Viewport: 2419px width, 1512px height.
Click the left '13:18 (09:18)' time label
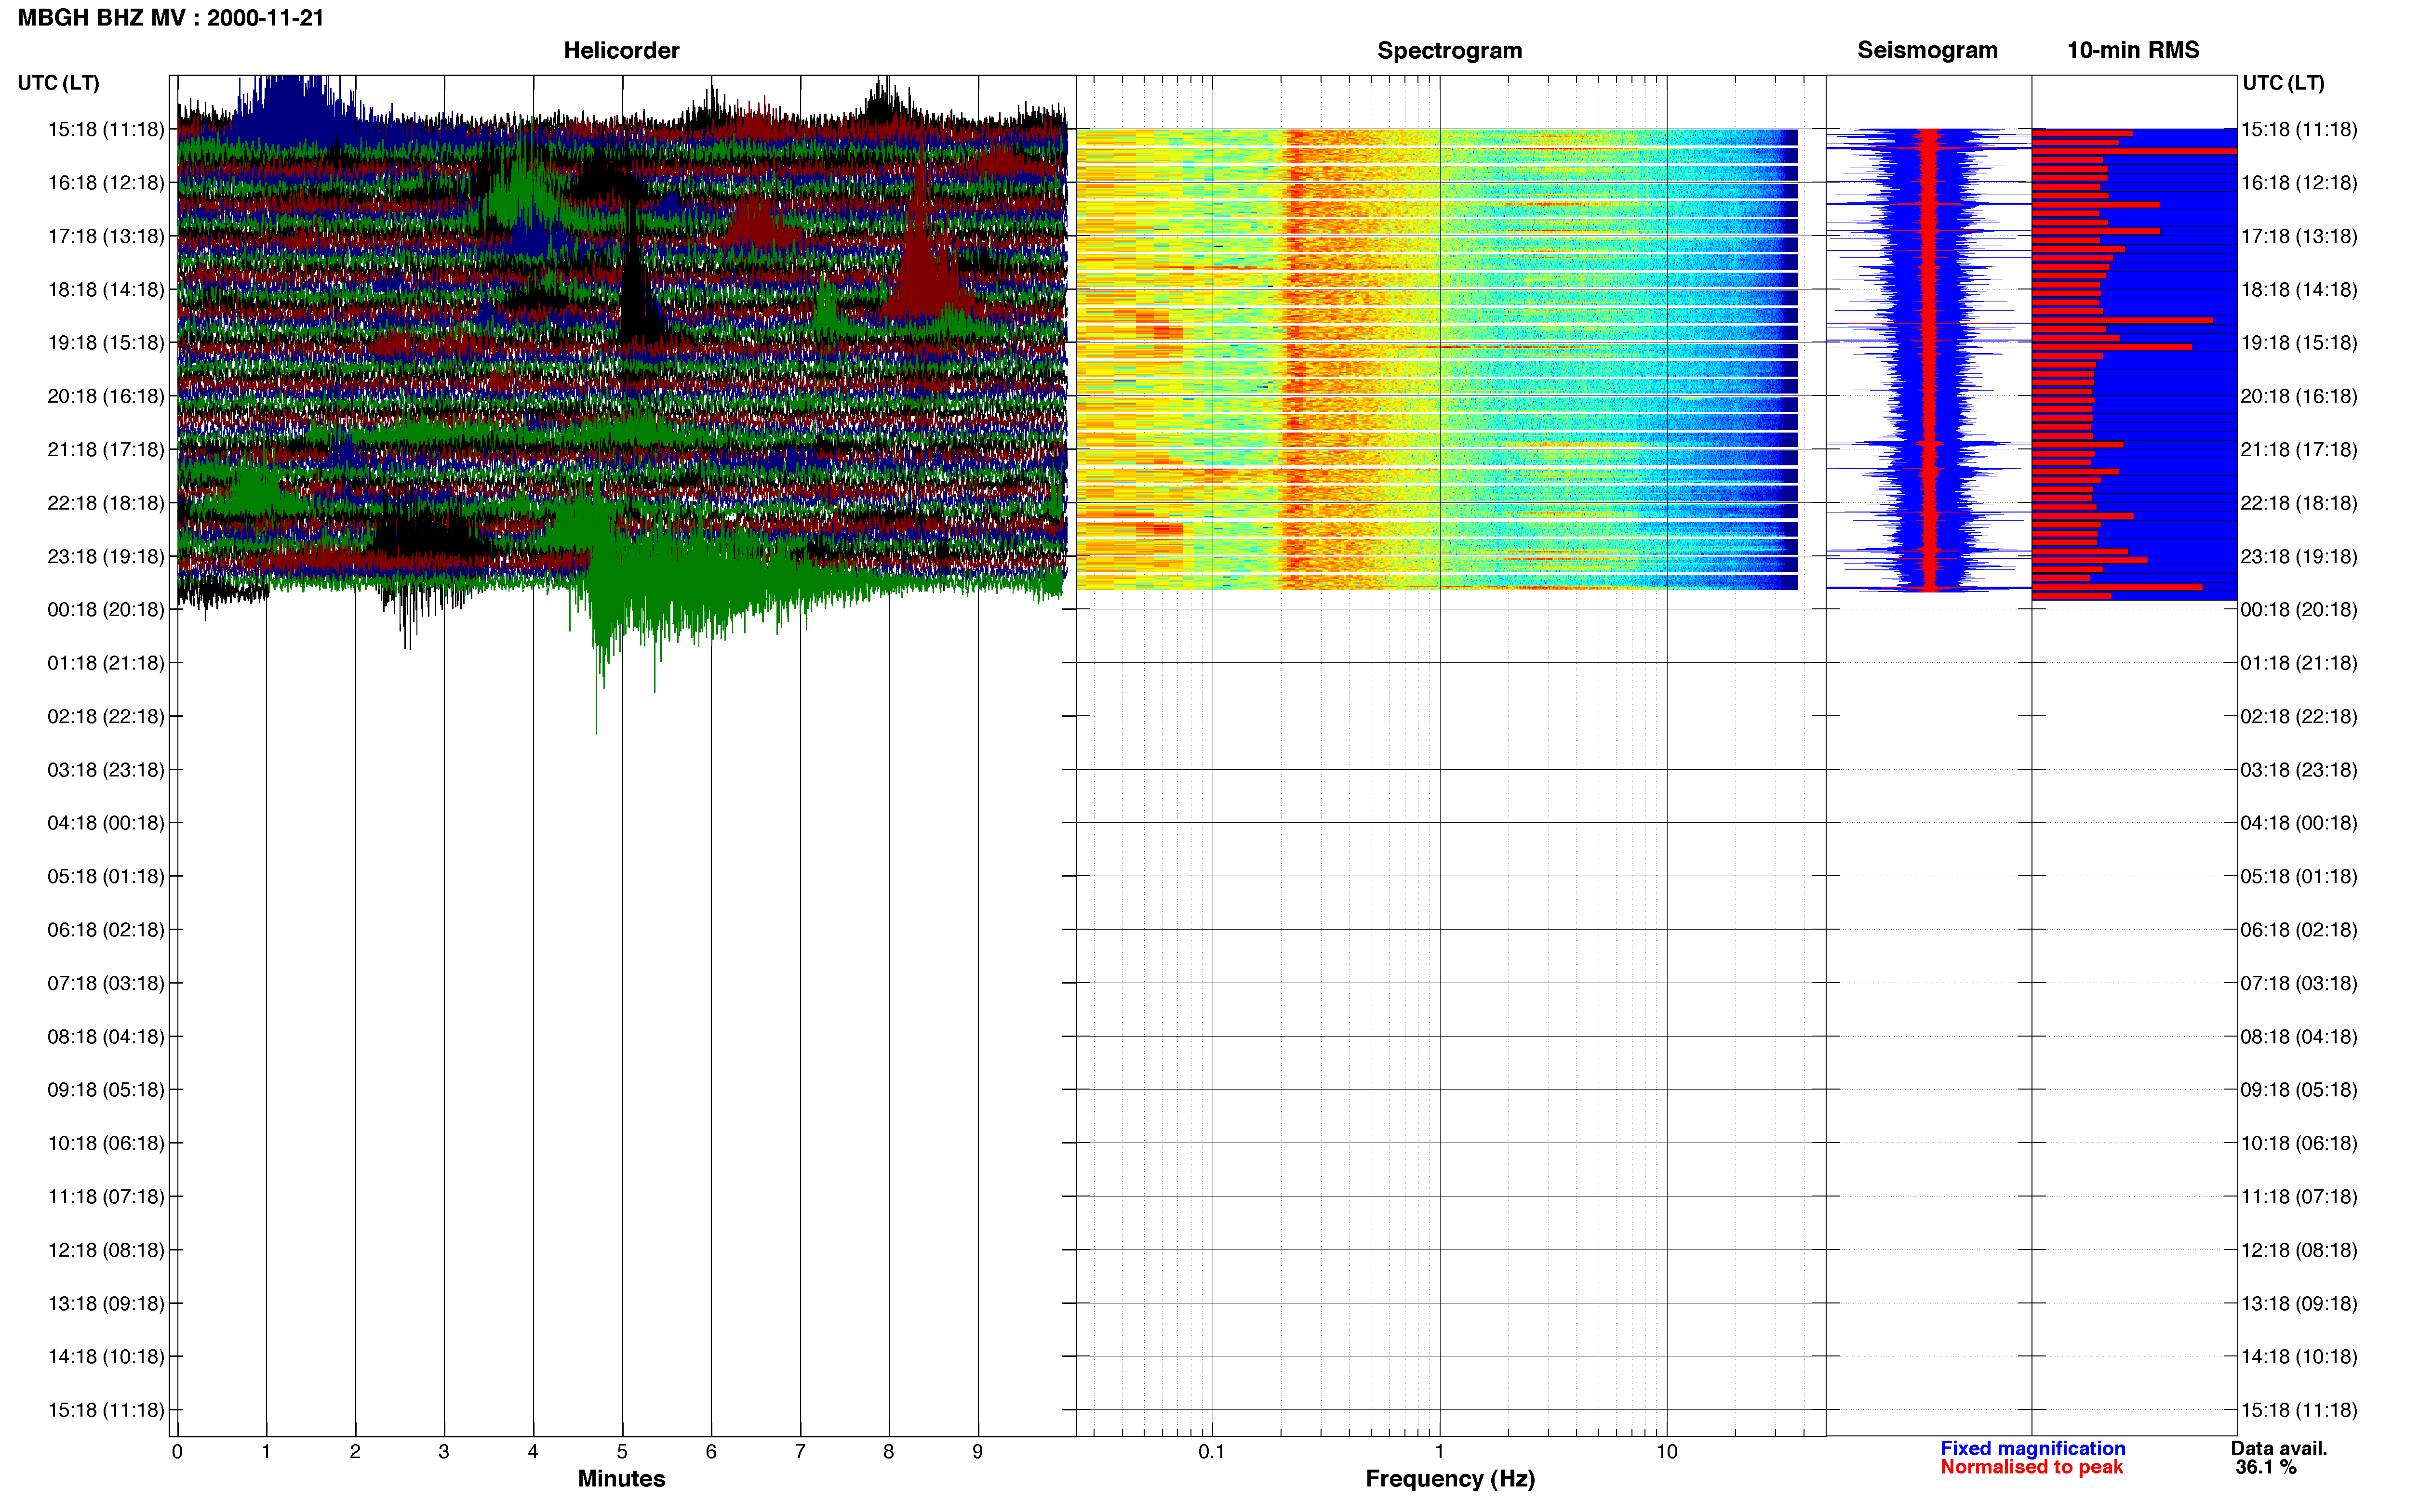click(x=106, y=1304)
